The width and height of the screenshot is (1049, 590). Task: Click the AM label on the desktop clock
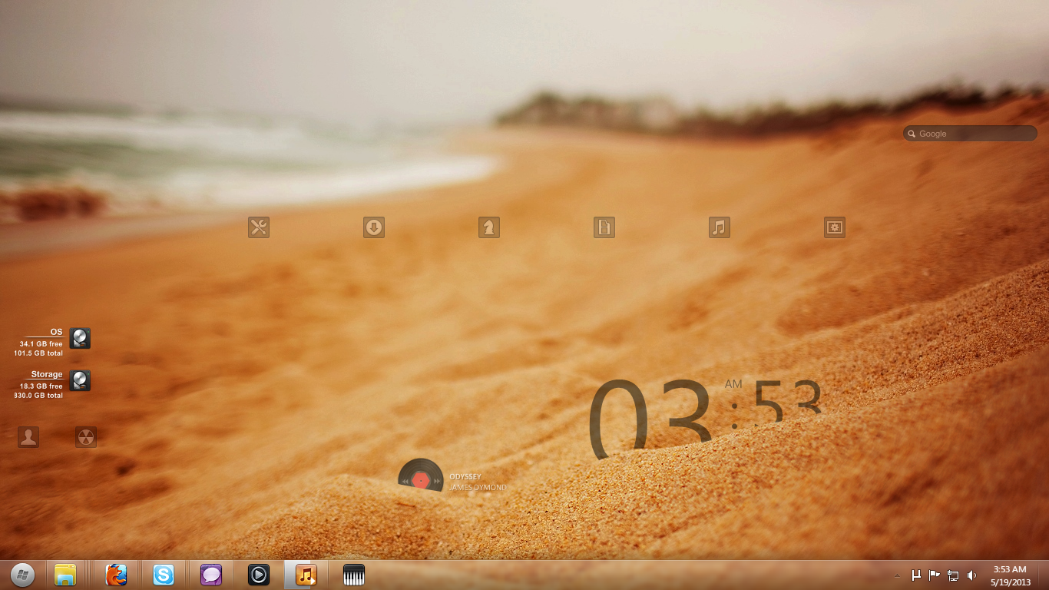733,384
